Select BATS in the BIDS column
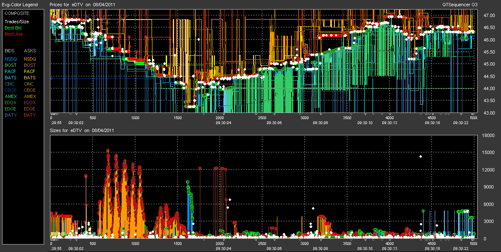The width and height of the screenshot is (501, 252). [10, 78]
